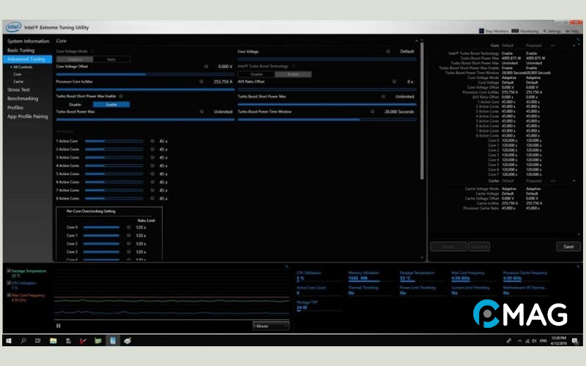Enable Turbo Boost Short Power Max

click(x=111, y=105)
